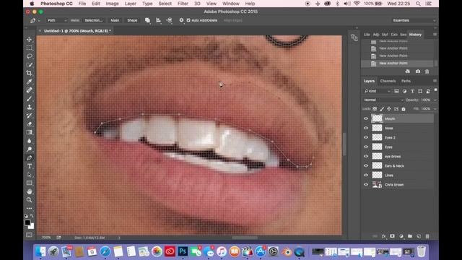
Task: Hide the Nose layer
Action: tap(366, 128)
